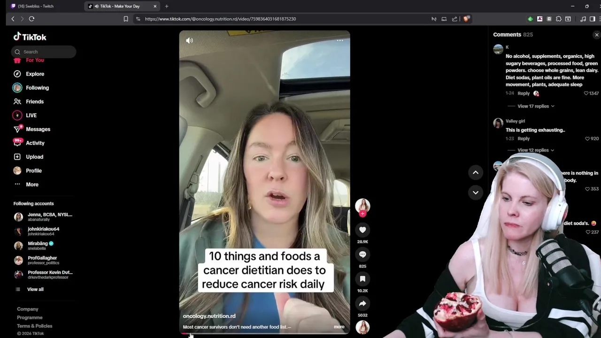Reload the current page
The height and width of the screenshot is (338, 601).
pyautogui.click(x=31, y=19)
